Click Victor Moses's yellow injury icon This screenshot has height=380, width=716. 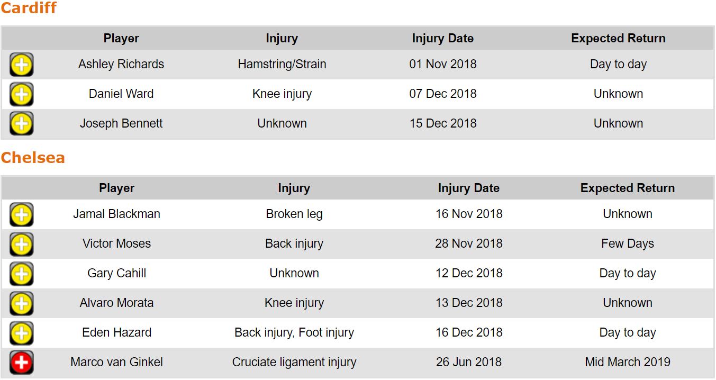click(21, 245)
